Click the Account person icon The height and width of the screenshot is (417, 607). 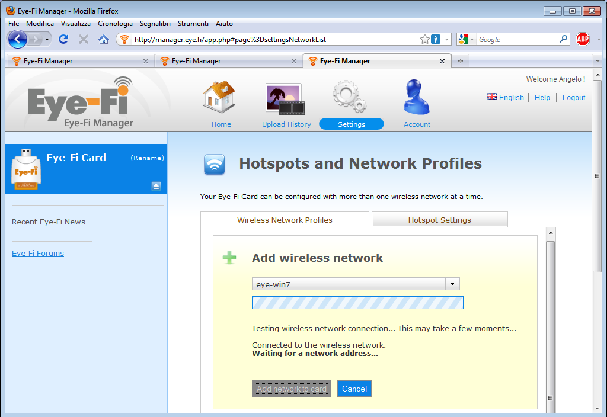[416, 97]
